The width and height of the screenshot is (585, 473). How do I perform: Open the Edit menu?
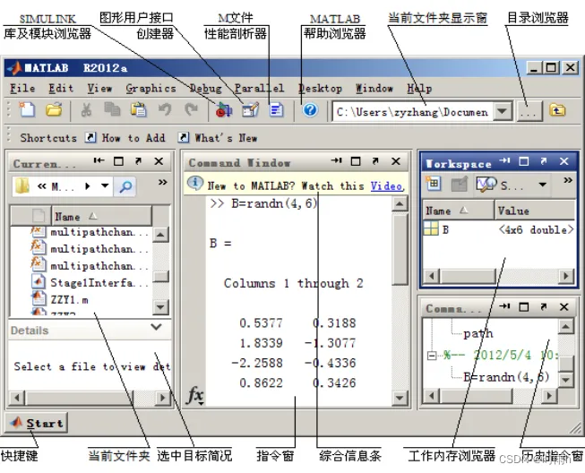click(x=61, y=89)
